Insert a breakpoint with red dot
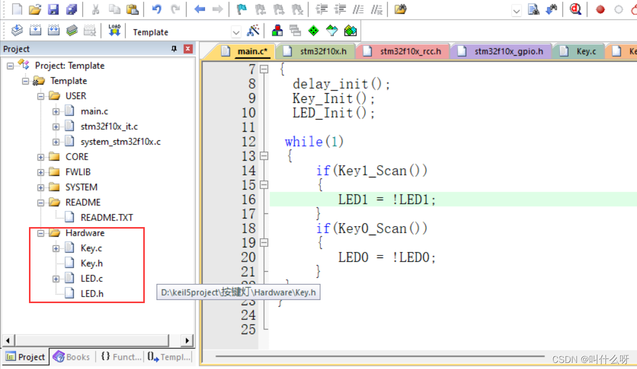This screenshot has width=637, height=369. [x=600, y=9]
